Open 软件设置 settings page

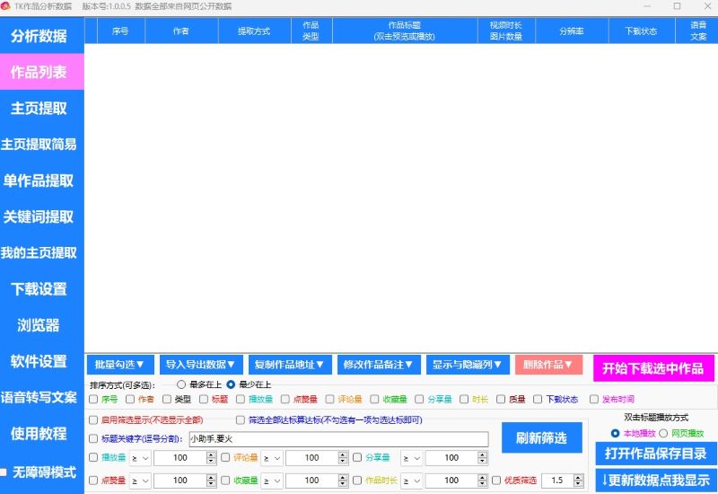click(39, 361)
